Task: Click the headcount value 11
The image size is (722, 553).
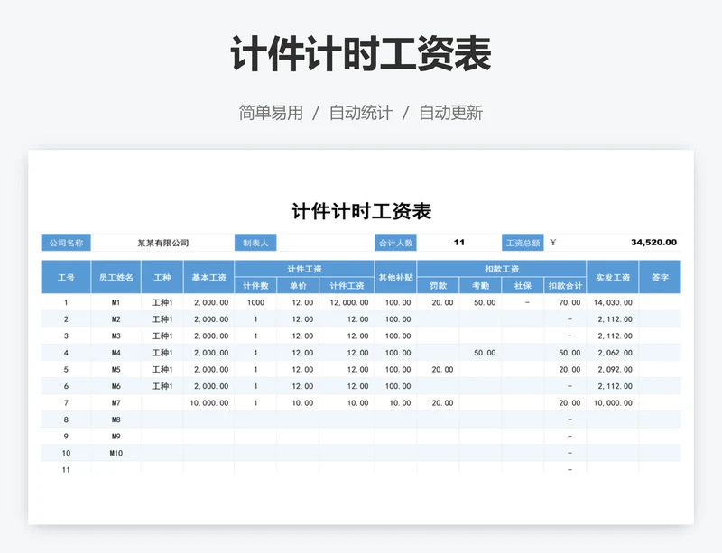Action: 459,243
